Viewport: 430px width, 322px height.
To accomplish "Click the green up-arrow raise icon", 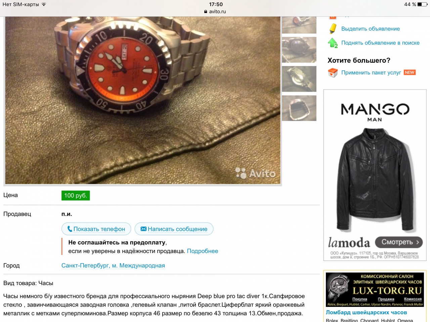I will tap(333, 43).
